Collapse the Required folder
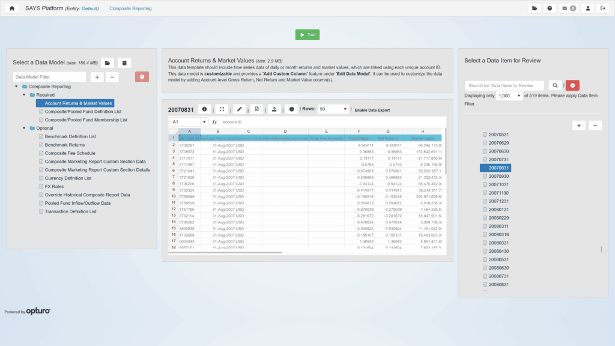This screenshot has height=346, width=615. point(24,95)
